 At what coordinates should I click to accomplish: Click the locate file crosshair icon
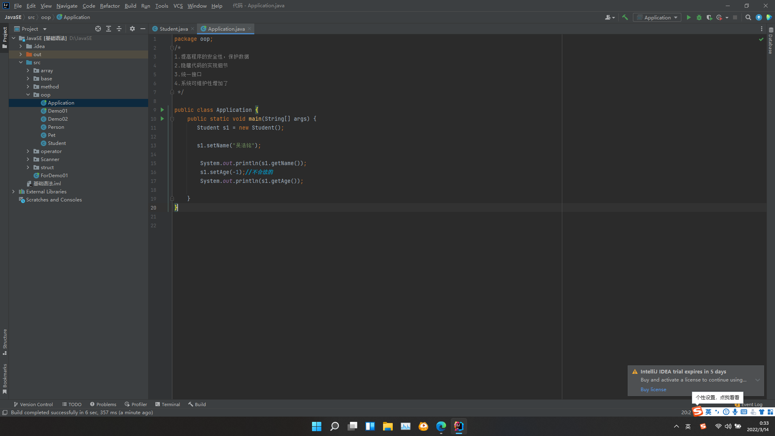pos(98,29)
